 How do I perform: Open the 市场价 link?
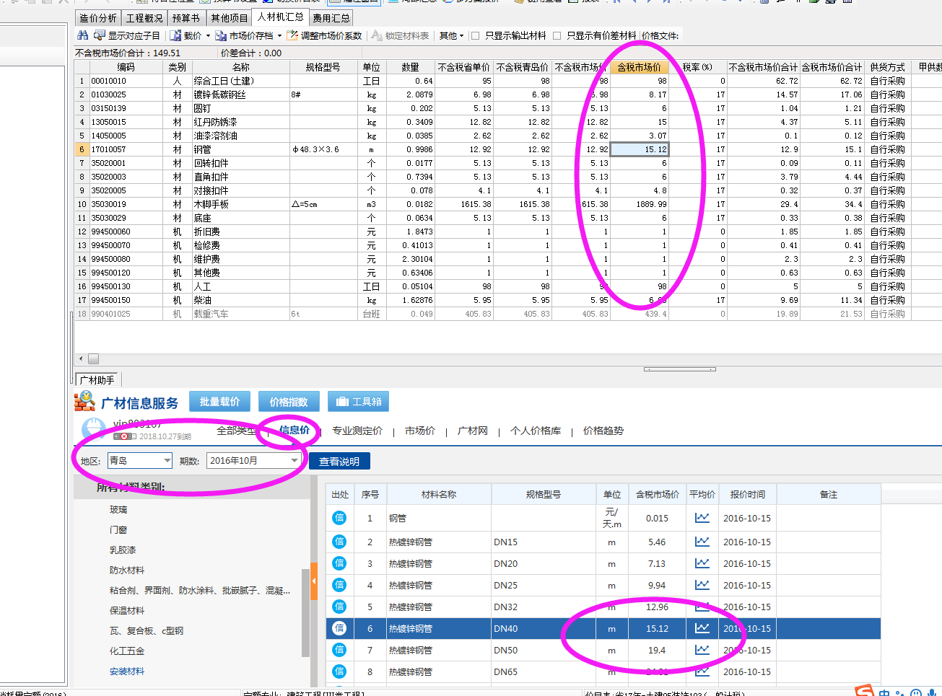420,431
